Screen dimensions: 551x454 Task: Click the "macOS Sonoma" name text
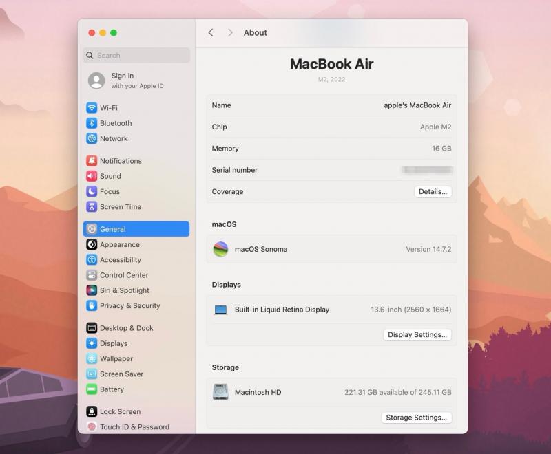pyautogui.click(x=261, y=249)
